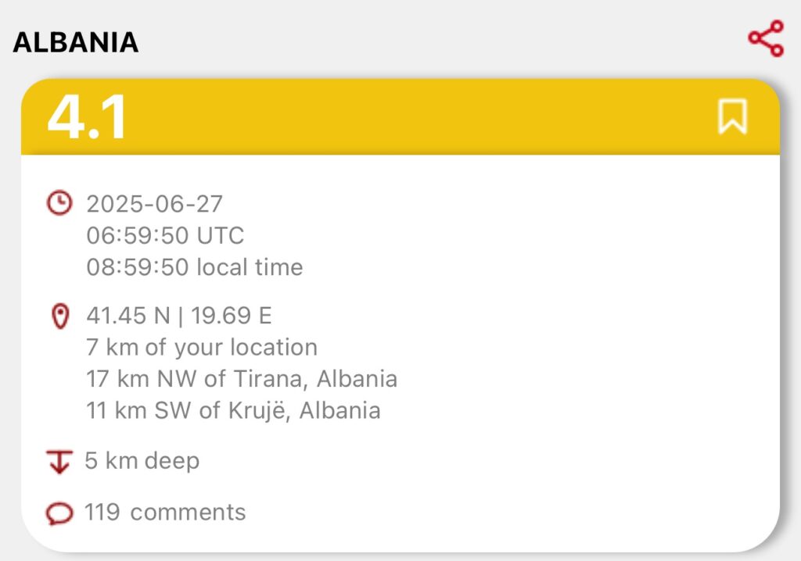Viewport: 801px width, 561px height.
Task: Select the date 2025-06-27
Action: click(154, 204)
